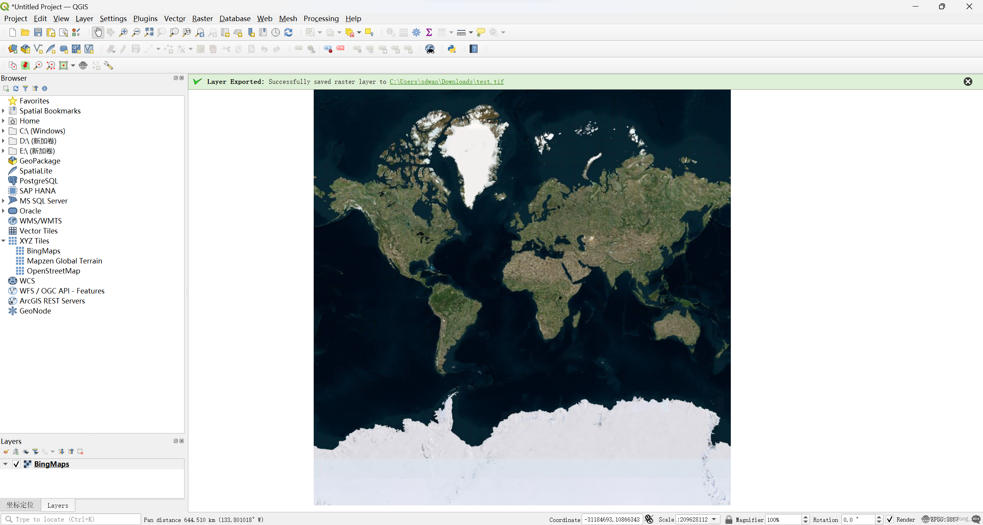The width and height of the screenshot is (983, 525).
Task: Toggle the Render checkbox in status bar
Action: pos(890,519)
